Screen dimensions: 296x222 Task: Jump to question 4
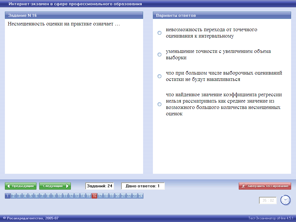click(x=25, y=196)
